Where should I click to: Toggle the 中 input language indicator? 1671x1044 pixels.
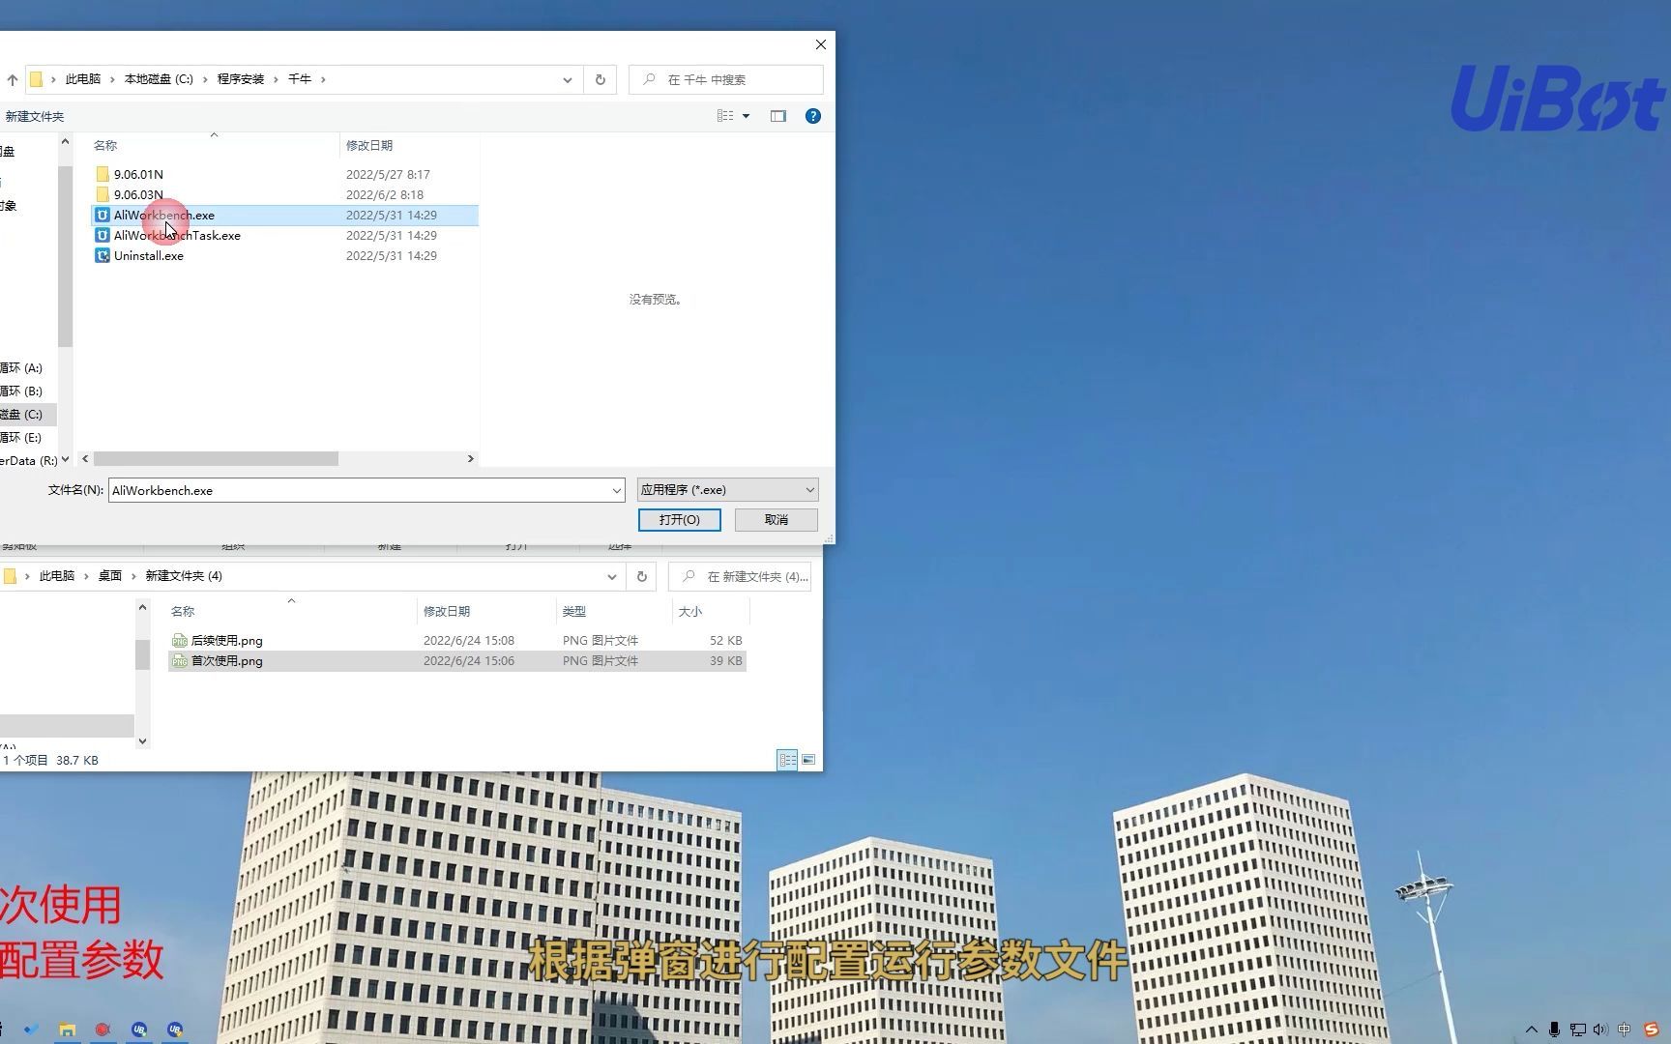(x=1625, y=1030)
